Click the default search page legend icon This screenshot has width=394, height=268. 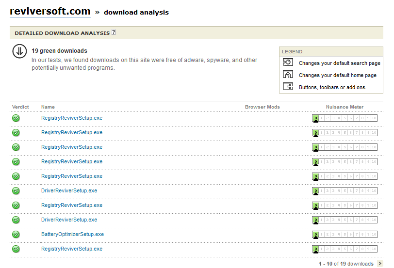(x=288, y=63)
